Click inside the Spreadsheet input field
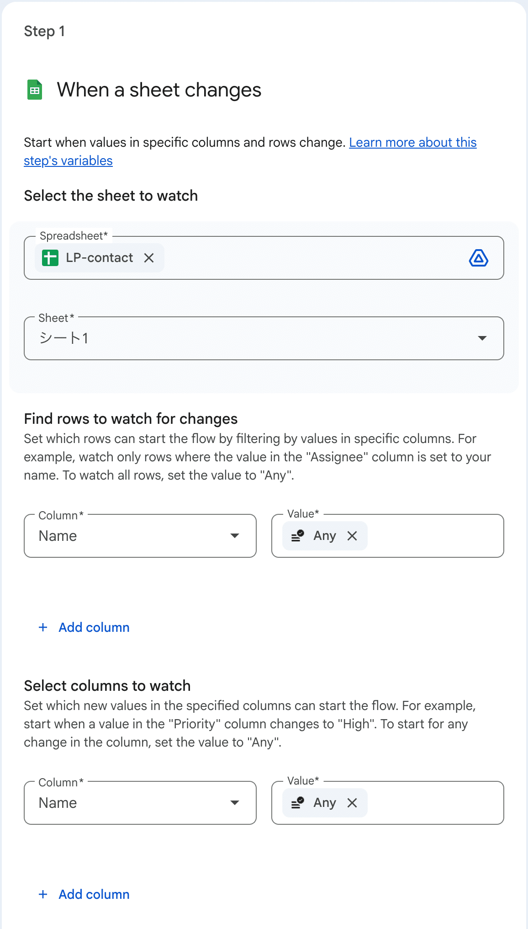This screenshot has height=929, width=528. [x=311, y=258]
